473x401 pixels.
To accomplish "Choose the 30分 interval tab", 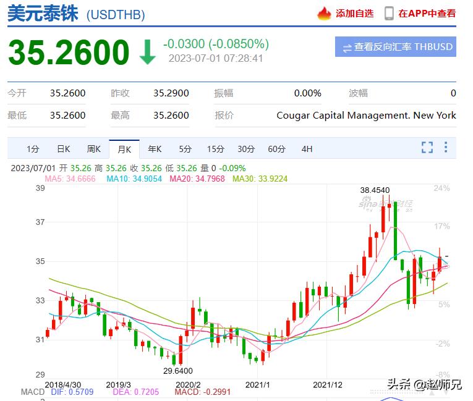I will [246, 149].
